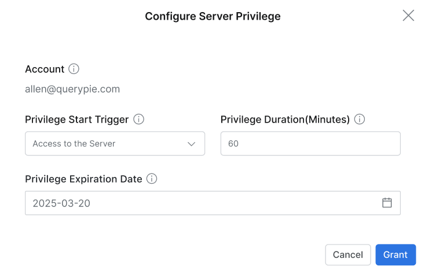Click into the Privilege Expiration Date field
The width and height of the screenshot is (428, 274).
[203, 203]
